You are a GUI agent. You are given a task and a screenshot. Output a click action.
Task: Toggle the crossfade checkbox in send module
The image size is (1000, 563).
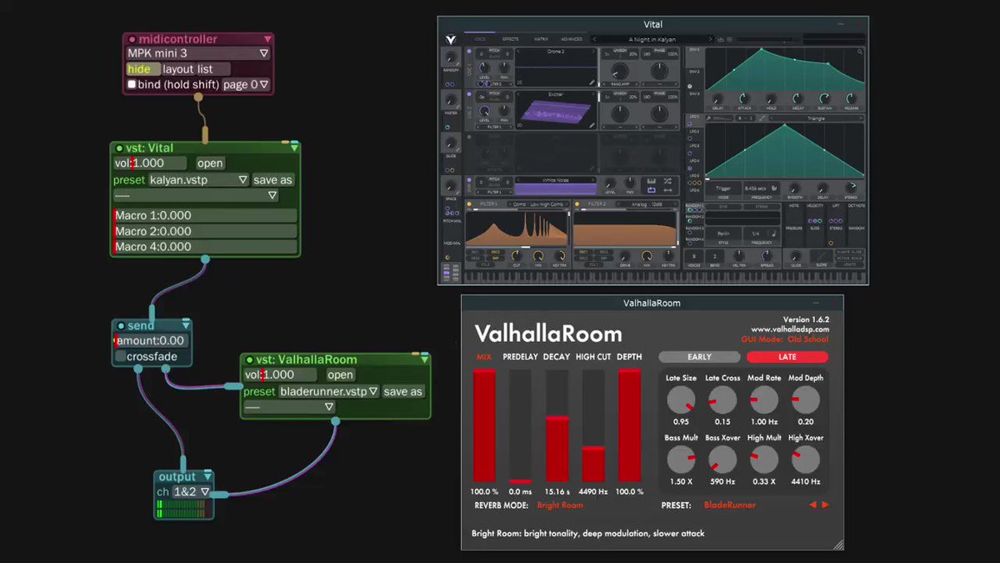tap(121, 356)
